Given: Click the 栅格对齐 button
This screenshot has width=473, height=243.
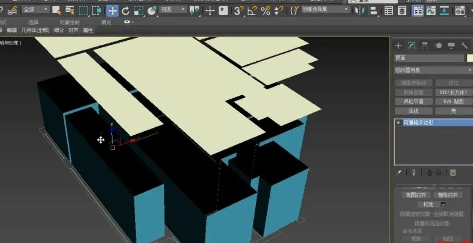Looking at the screenshot, I should (448, 195).
